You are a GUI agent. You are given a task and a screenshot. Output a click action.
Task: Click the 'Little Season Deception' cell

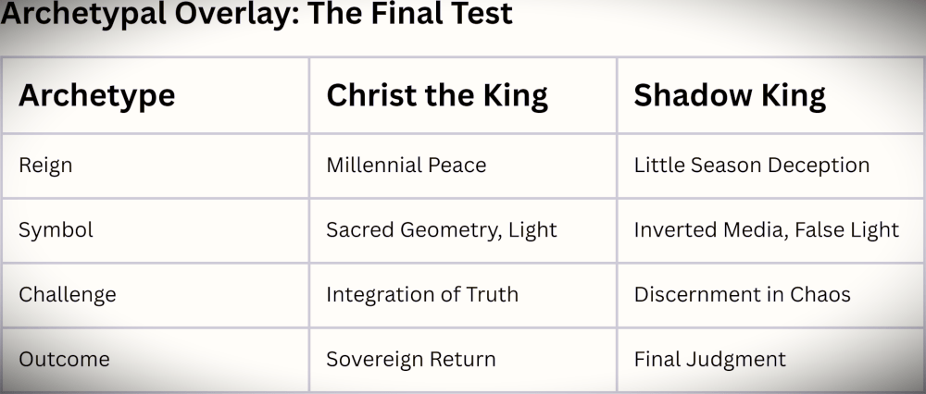tap(751, 166)
